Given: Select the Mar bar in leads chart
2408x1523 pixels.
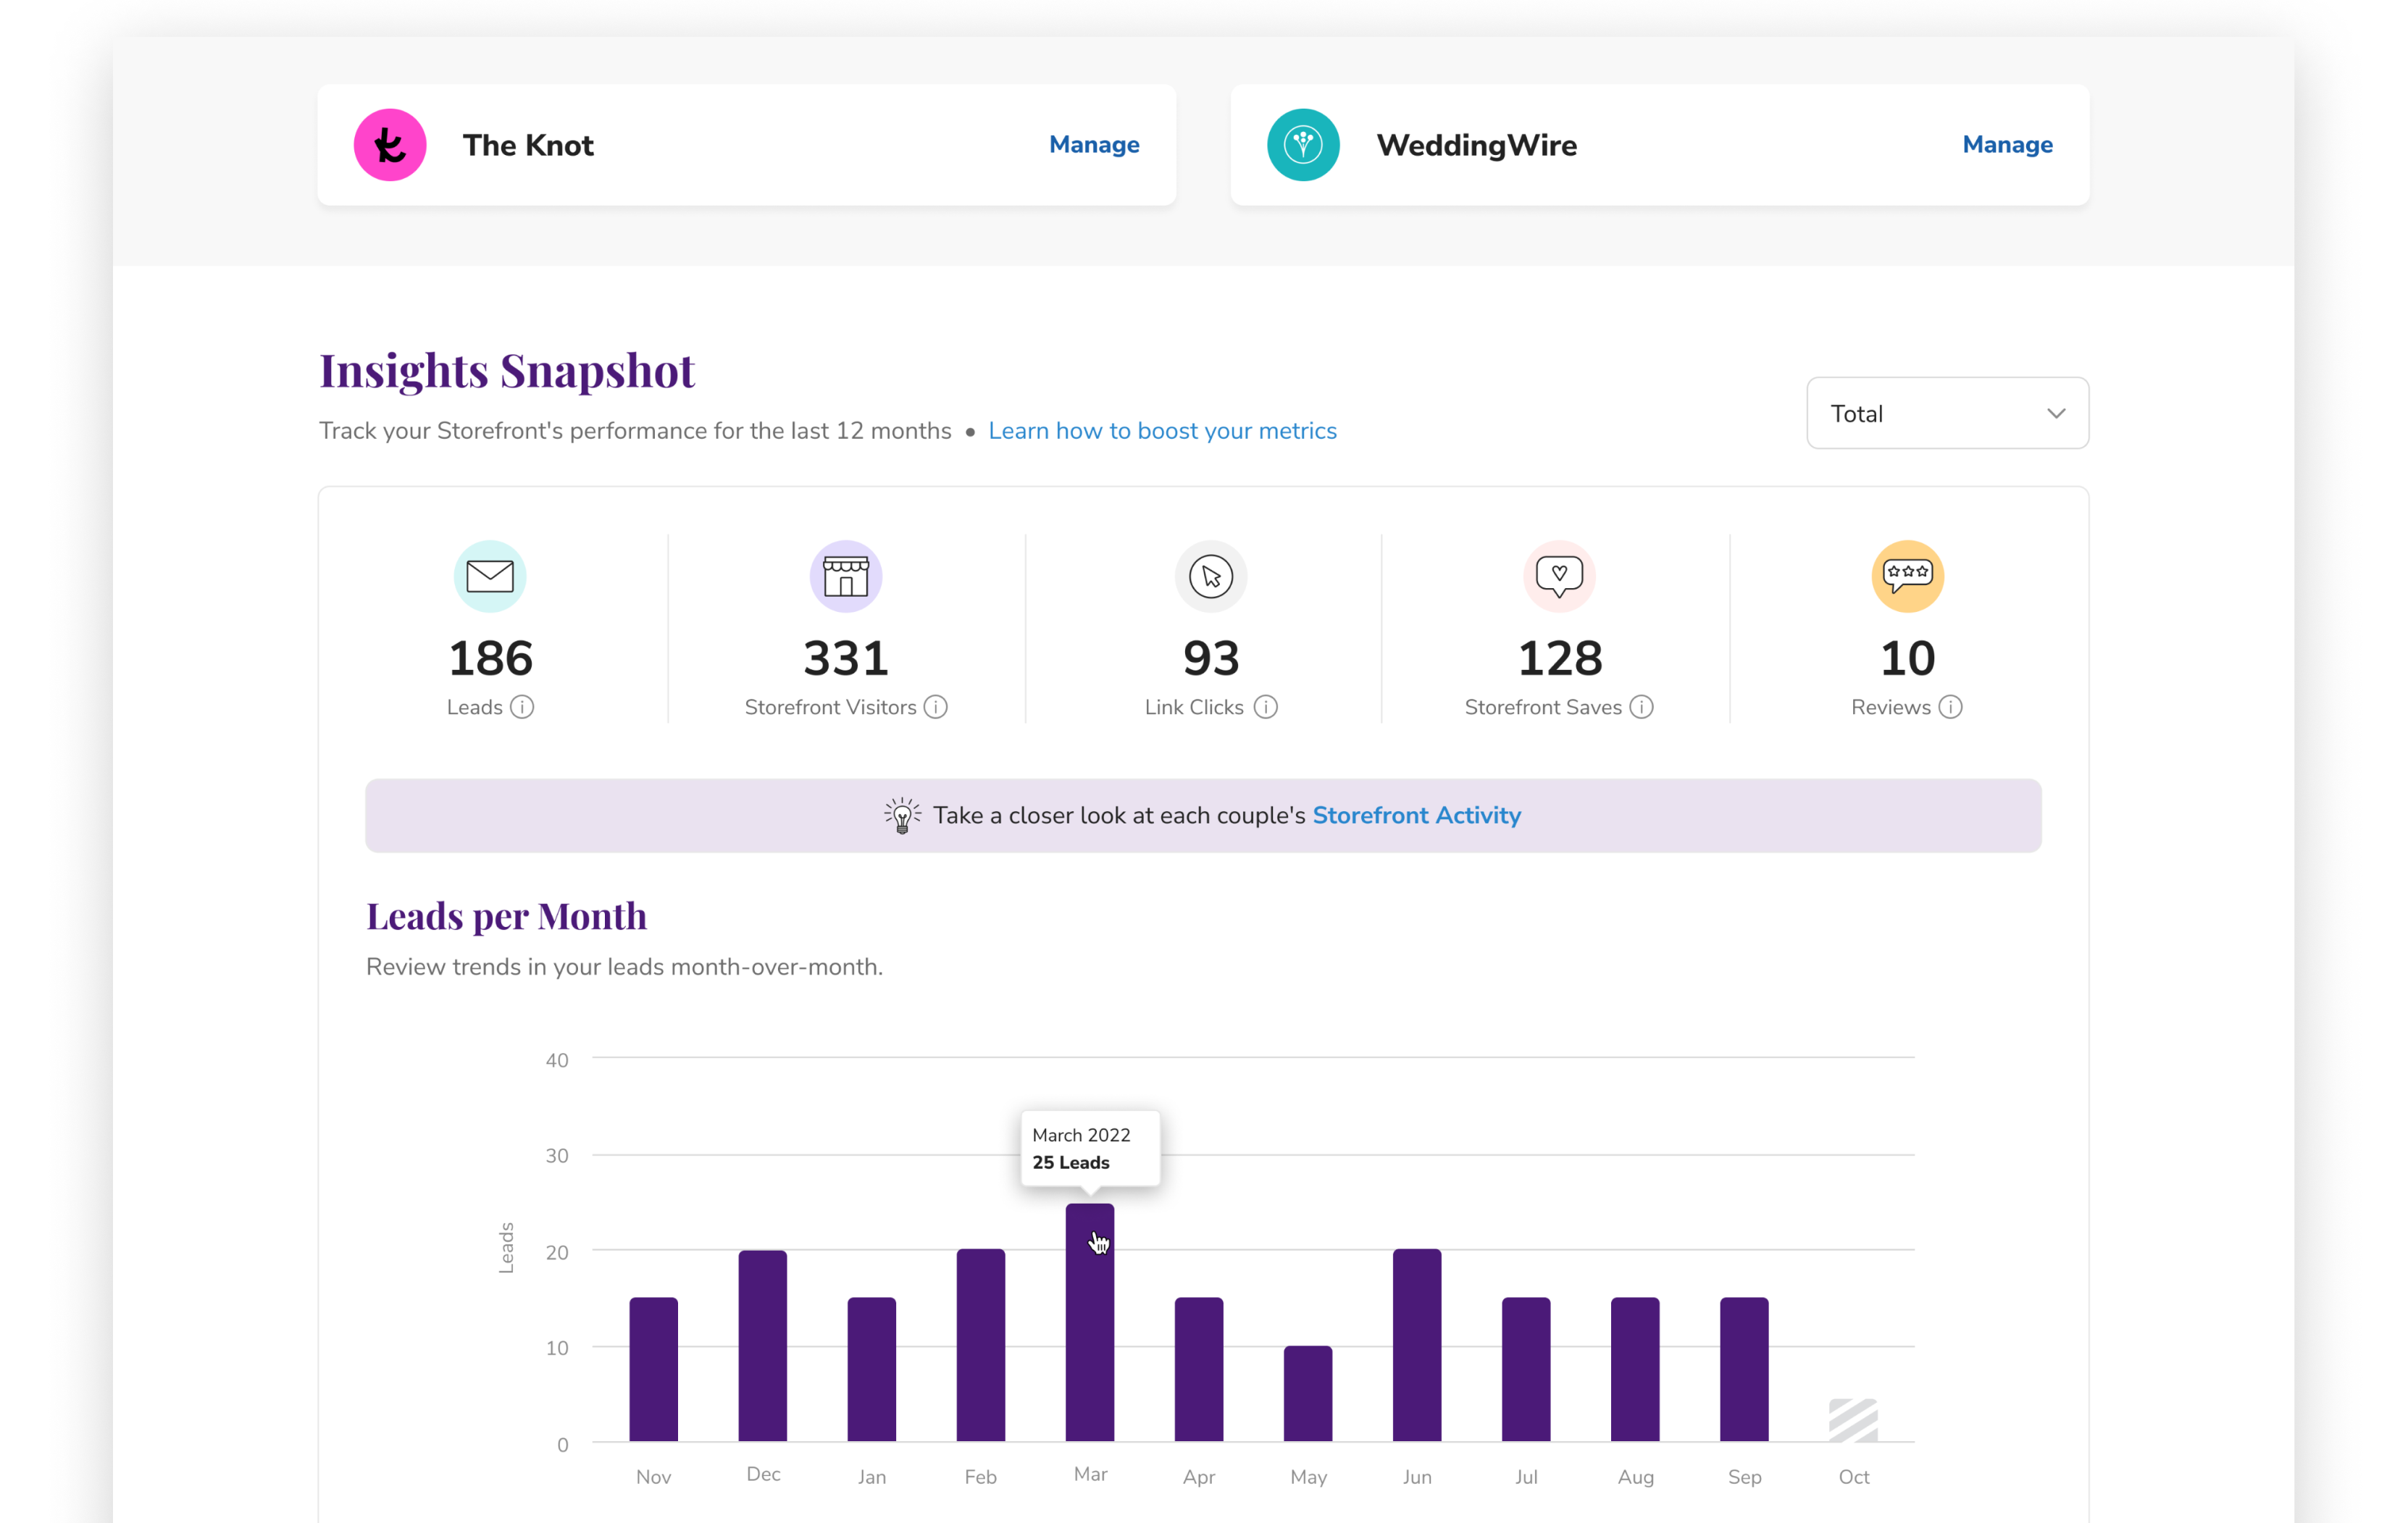Looking at the screenshot, I should tap(1090, 1322).
